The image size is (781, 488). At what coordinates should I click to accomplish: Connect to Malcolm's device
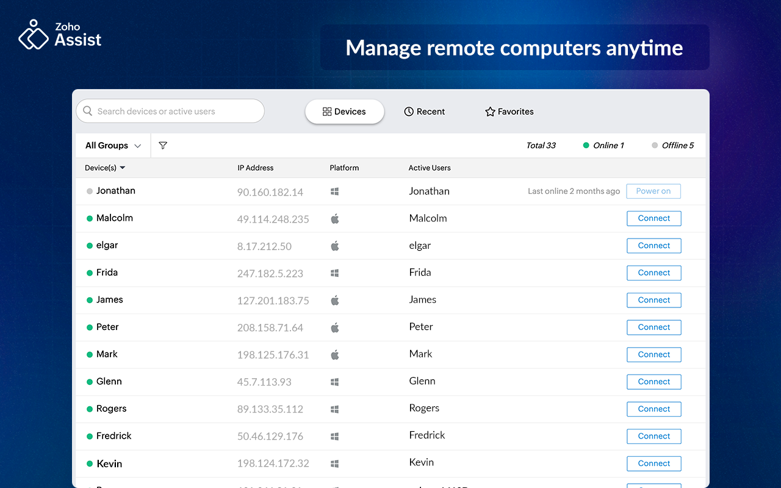pos(653,218)
